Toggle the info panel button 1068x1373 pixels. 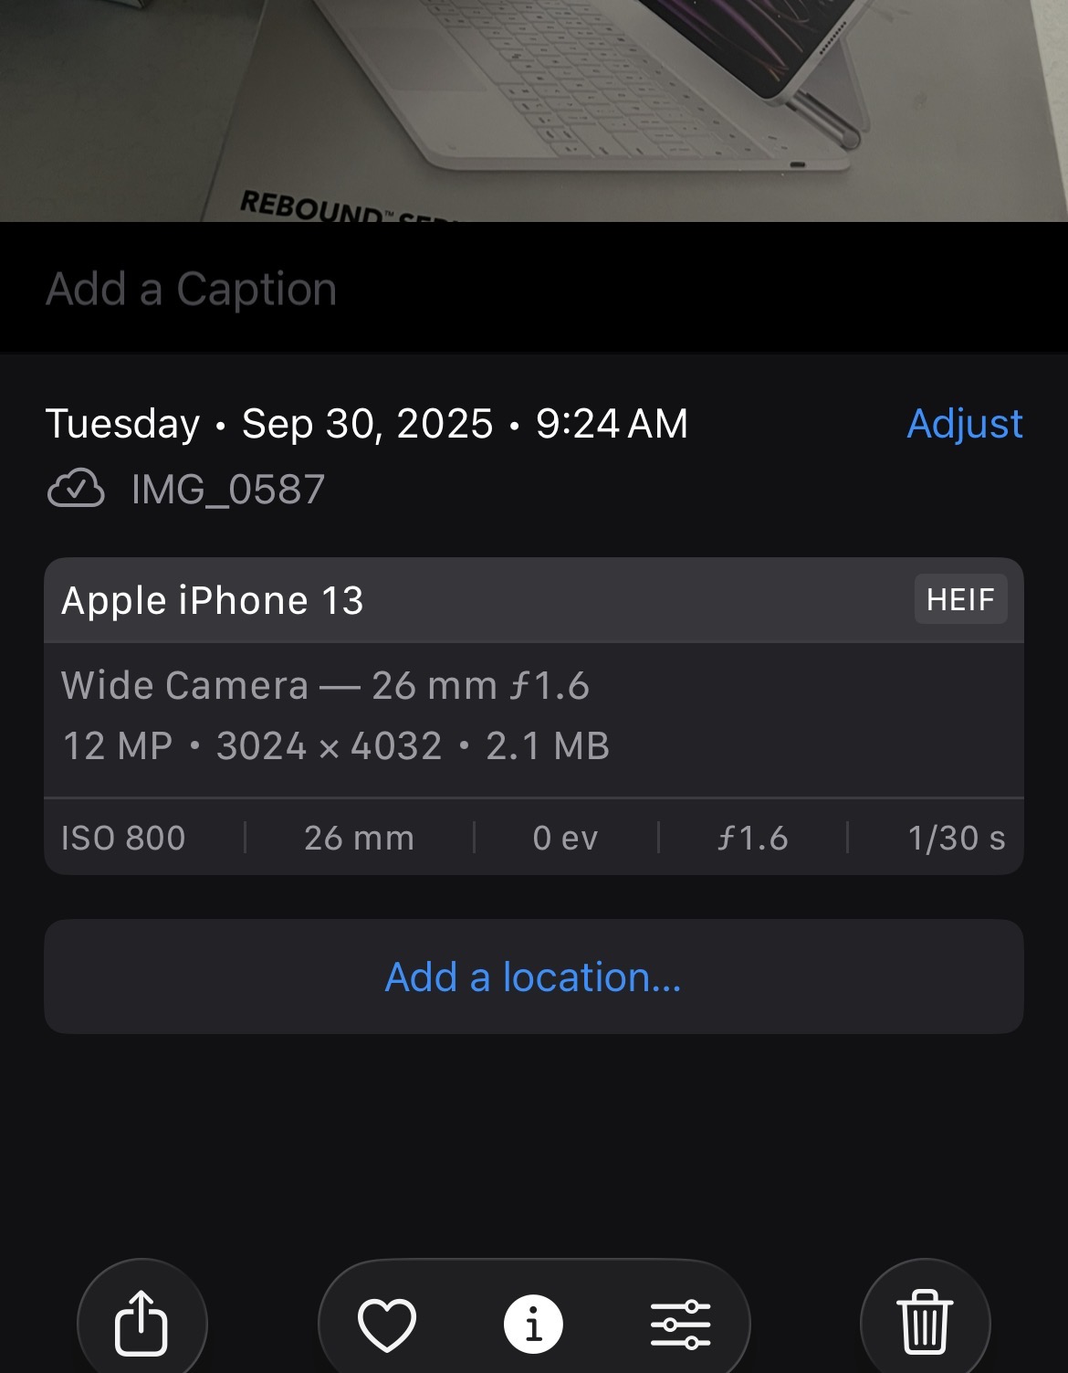pos(534,1324)
